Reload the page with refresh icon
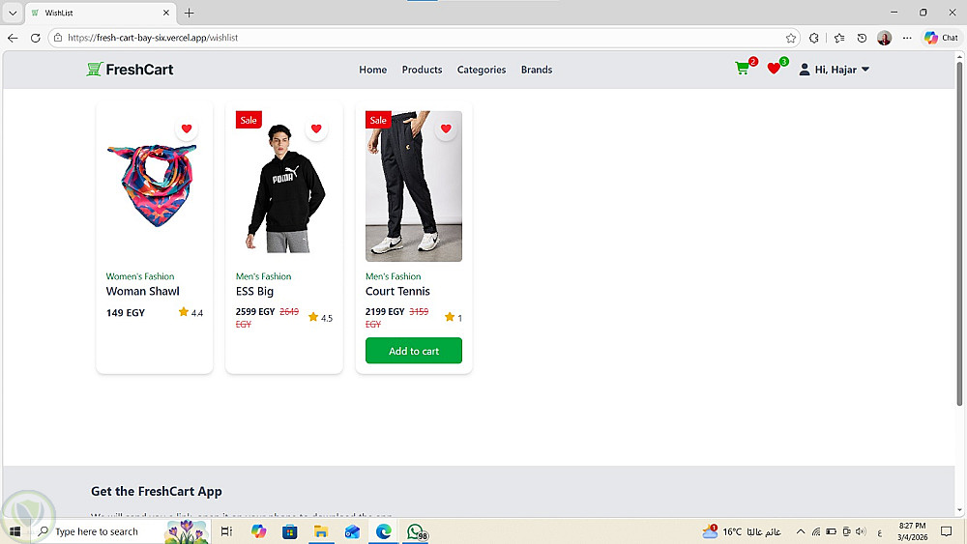Image resolution: width=967 pixels, height=544 pixels. coord(35,38)
